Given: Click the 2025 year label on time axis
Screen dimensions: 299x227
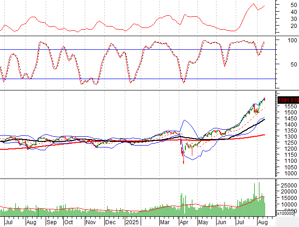Looking at the screenshot, I should point(132,222).
